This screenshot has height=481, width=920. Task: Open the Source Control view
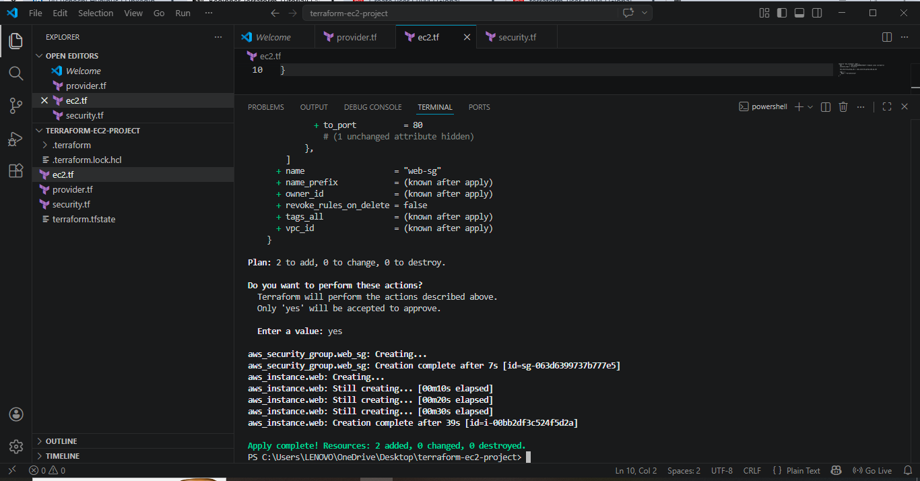[x=15, y=105]
